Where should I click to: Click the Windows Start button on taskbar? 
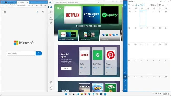(66, 94)
